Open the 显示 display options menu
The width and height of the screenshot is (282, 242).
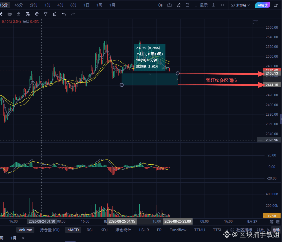[201, 5]
